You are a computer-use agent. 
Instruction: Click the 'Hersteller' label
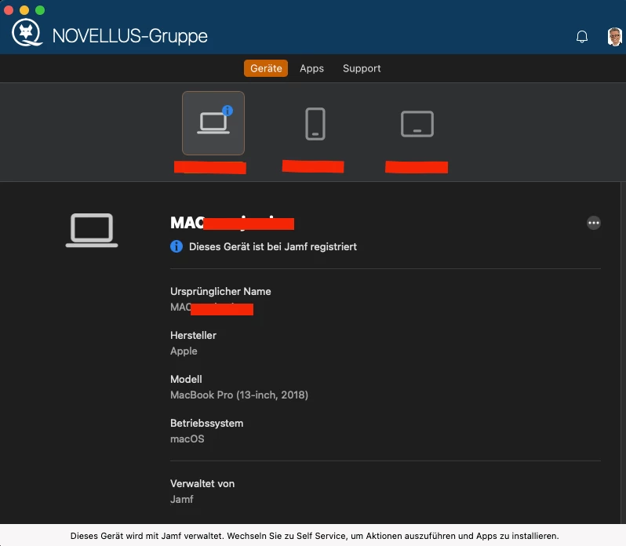coord(193,335)
